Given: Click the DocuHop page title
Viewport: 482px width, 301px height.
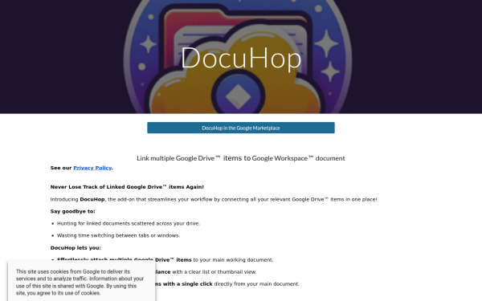Looking at the screenshot, I should [241, 58].
